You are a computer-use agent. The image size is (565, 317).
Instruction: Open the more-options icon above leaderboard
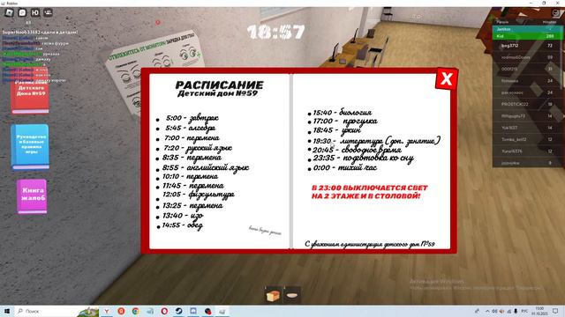tap(556, 12)
